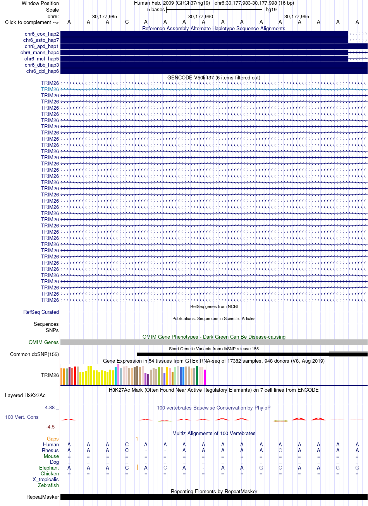The width and height of the screenshot is (368, 506).
Task: Select the X_tropicalis species row label
Action: (x=46, y=479)
